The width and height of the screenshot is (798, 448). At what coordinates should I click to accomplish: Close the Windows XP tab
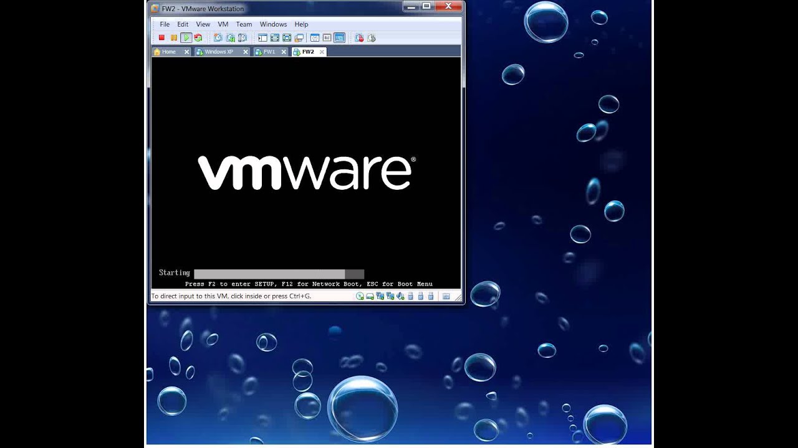pyautogui.click(x=246, y=52)
